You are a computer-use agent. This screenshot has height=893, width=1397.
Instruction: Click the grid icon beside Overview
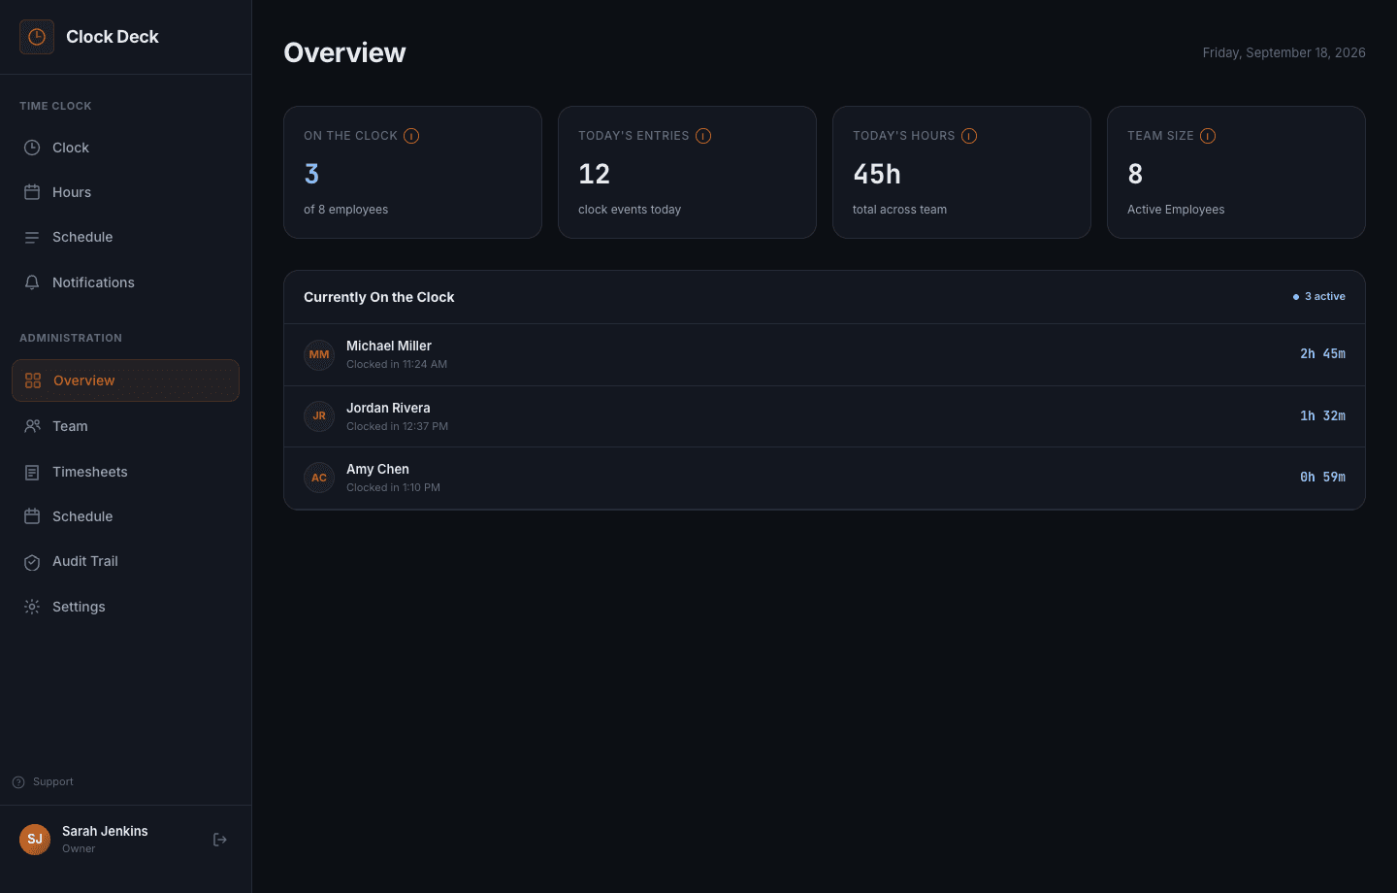[x=33, y=380]
